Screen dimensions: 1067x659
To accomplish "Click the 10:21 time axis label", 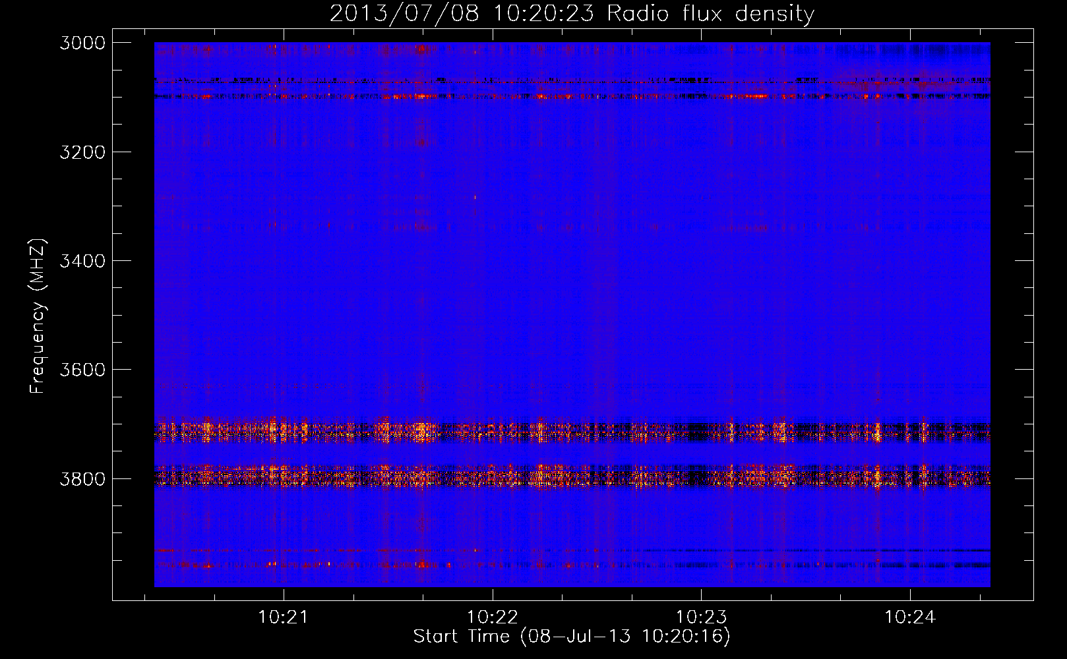I will 283,617.
